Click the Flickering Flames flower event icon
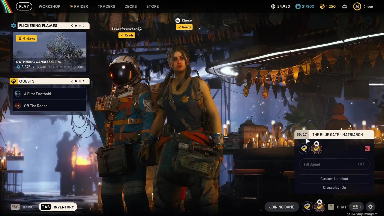384x216 pixels. (x=13, y=25)
